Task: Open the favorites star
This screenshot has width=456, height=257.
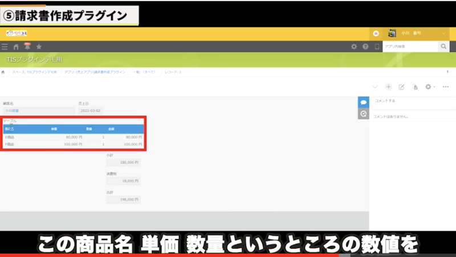Action: [39, 47]
